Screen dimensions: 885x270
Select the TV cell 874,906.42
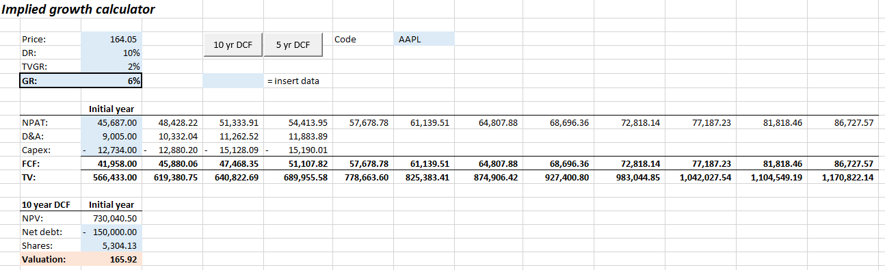coord(488,176)
